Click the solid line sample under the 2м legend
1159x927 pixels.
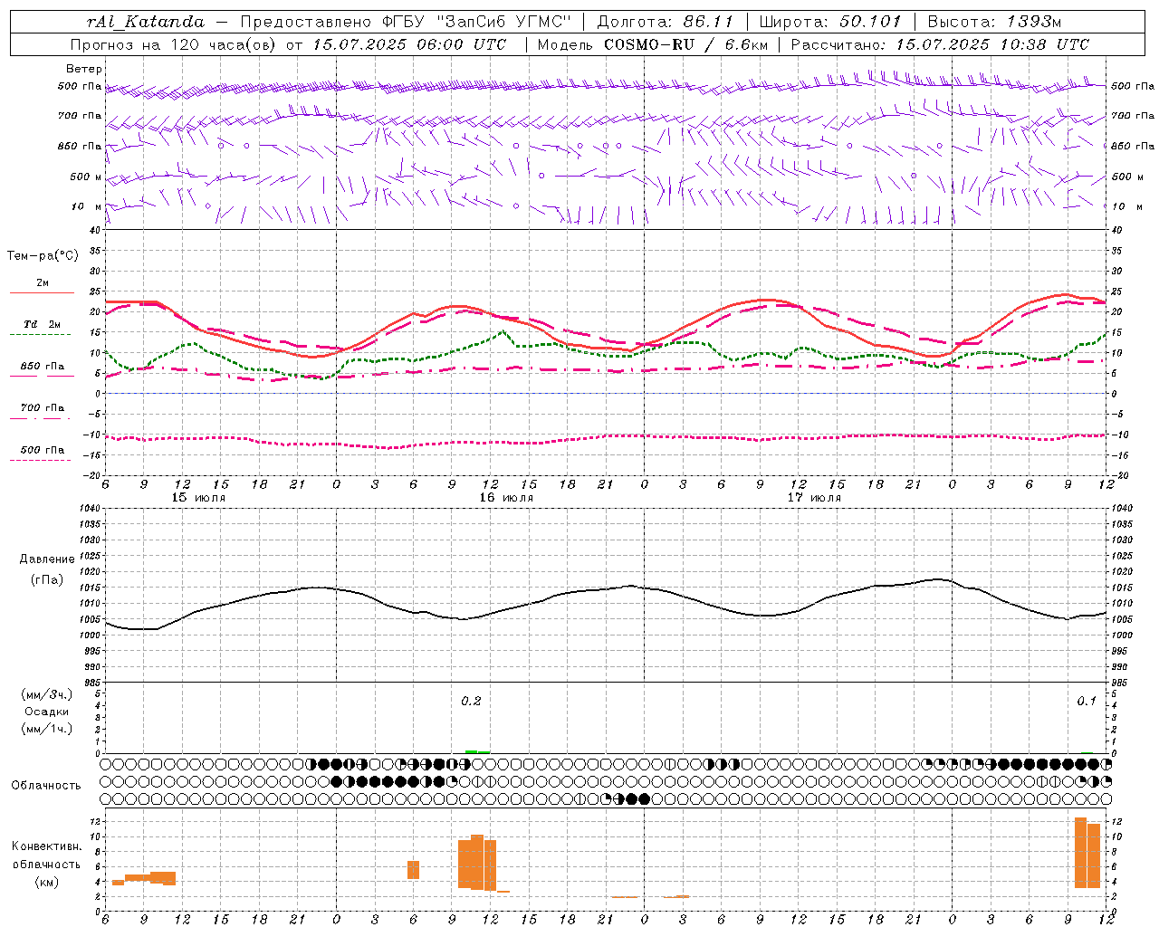coord(43,293)
